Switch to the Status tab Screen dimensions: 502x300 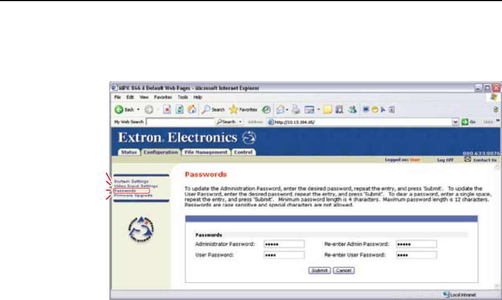click(x=129, y=152)
